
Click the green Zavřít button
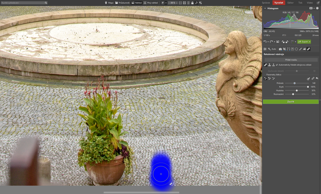(291, 102)
